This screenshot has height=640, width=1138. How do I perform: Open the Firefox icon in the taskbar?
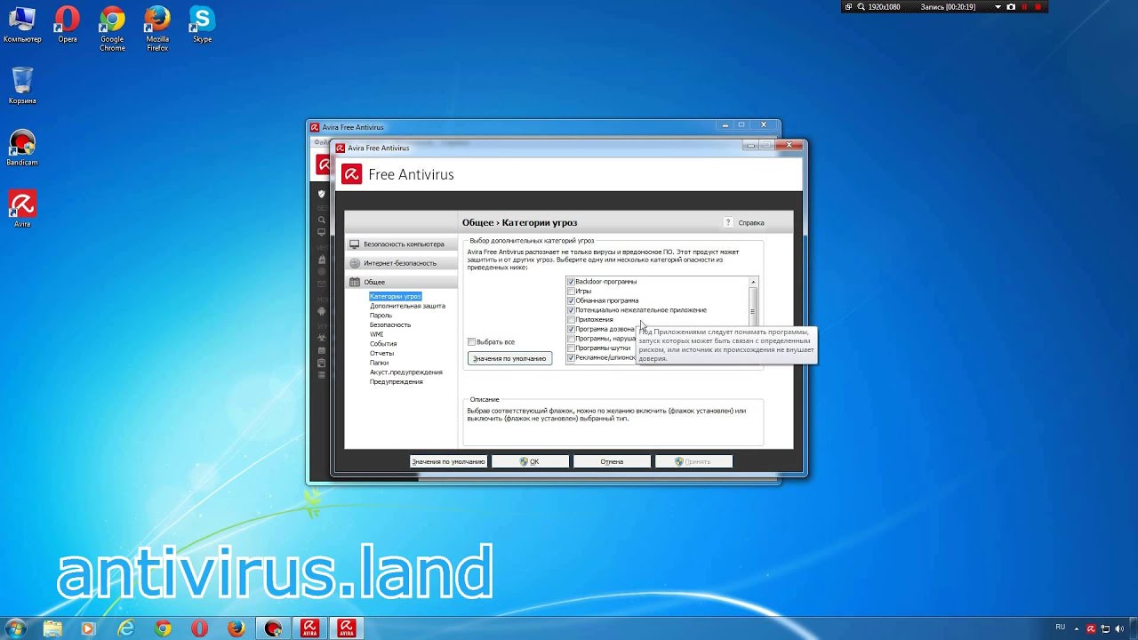click(236, 628)
